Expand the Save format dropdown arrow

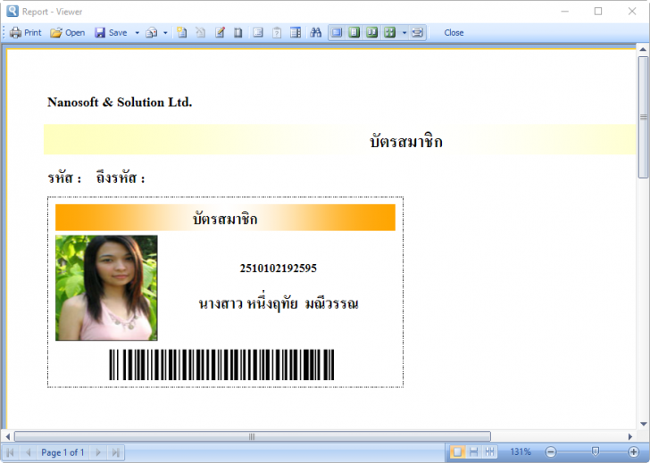coord(137,33)
